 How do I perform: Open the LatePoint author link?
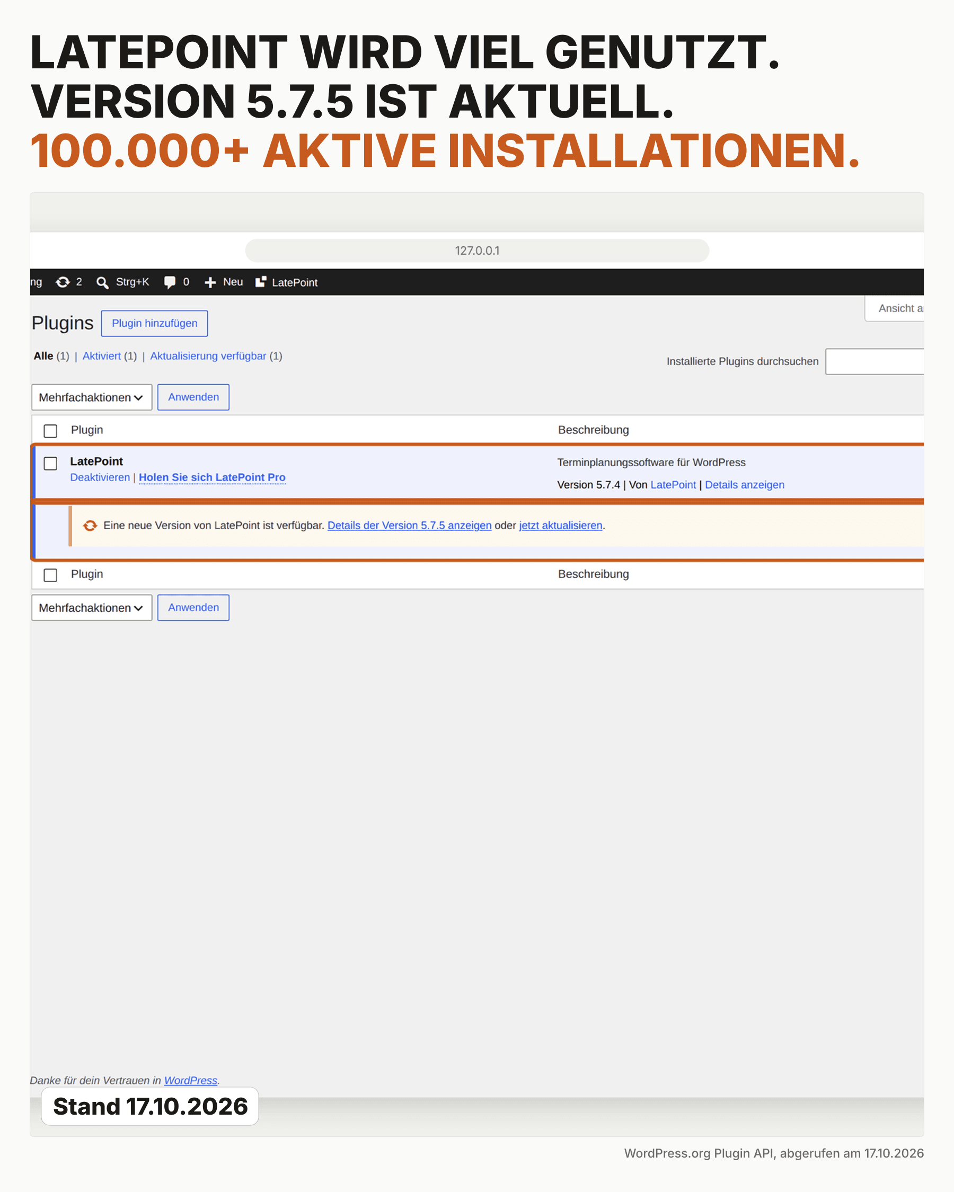pyautogui.click(x=673, y=485)
